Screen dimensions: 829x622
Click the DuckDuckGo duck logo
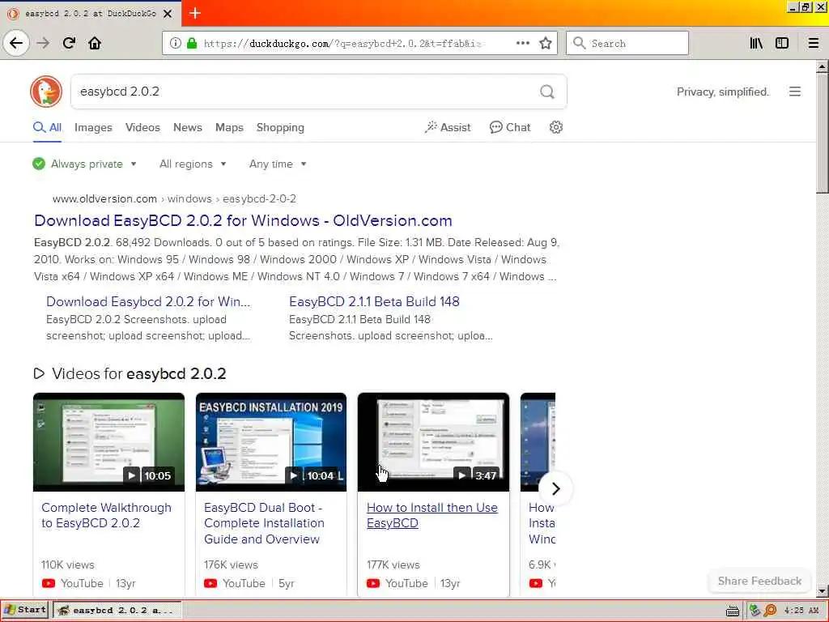pos(46,92)
